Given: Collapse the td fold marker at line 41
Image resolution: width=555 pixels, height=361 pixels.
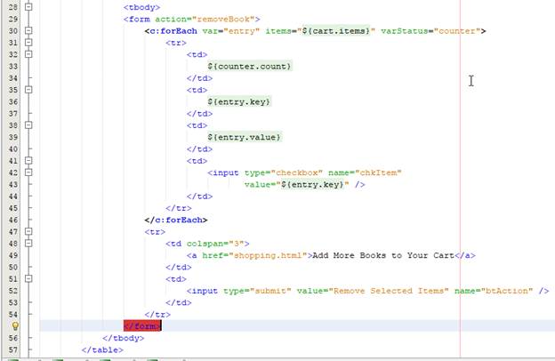Looking at the screenshot, I should click(x=28, y=160).
